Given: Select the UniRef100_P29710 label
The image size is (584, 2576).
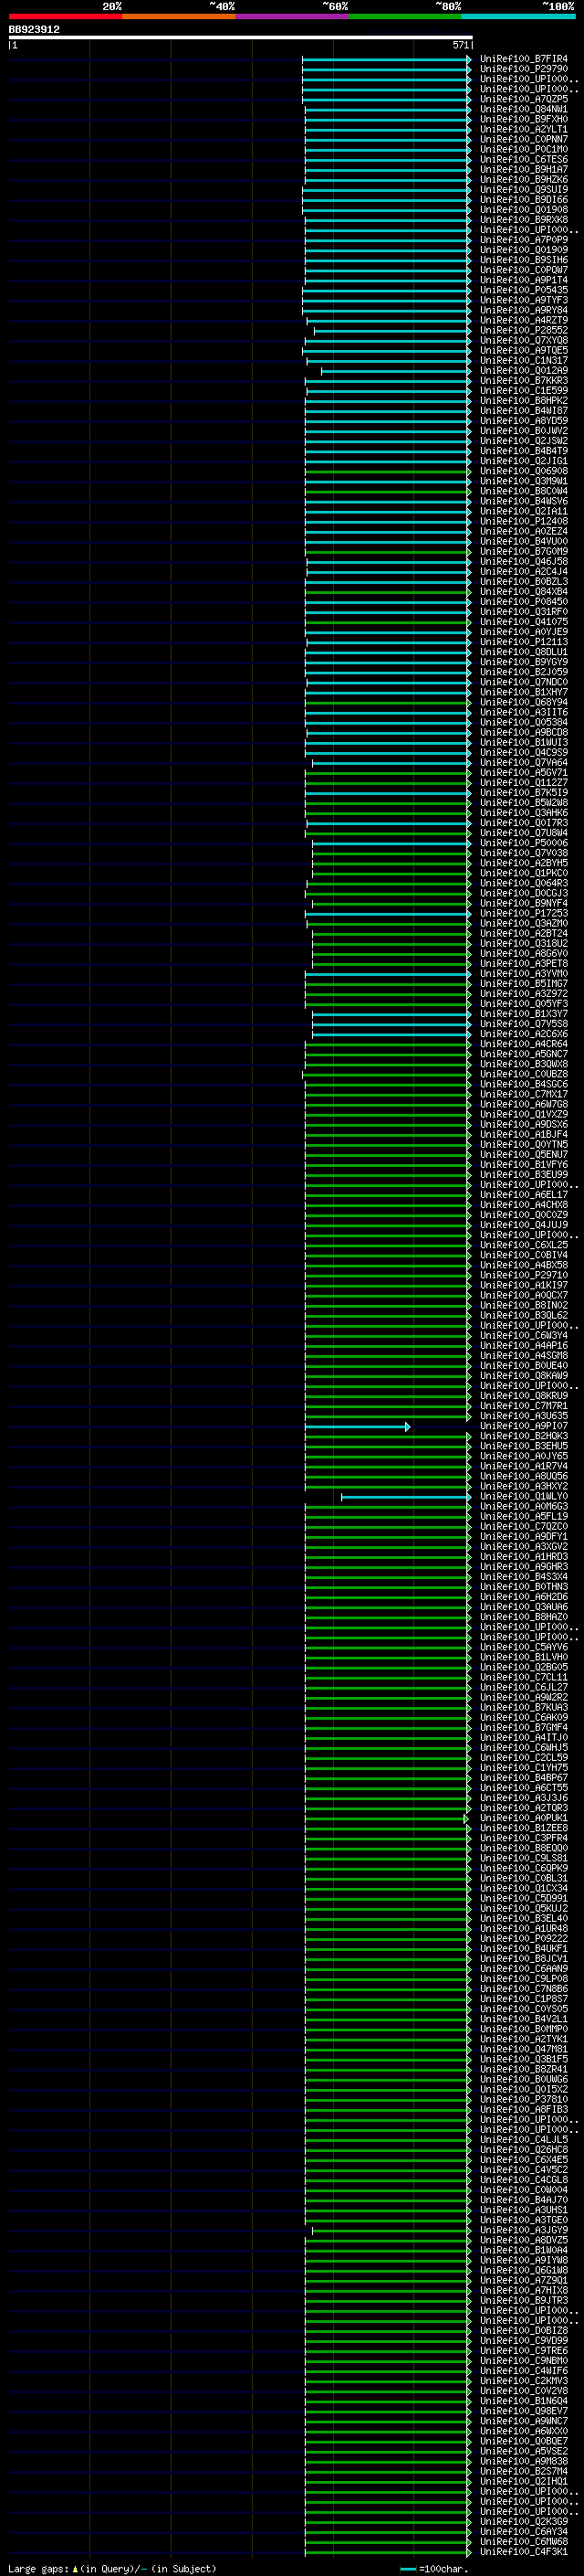Looking at the screenshot, I should coord(523,1275).
